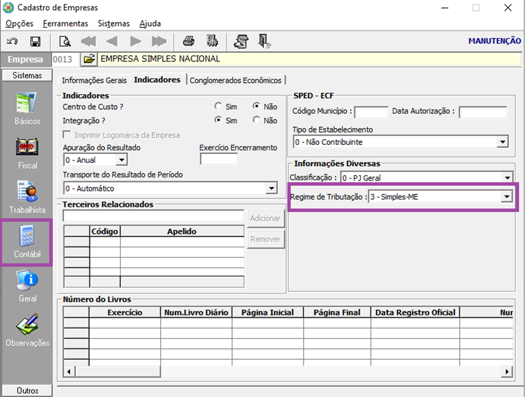Click the Código Município input field
The width and height of the screenshot is (526, 397).
pyautogui.click(x=371, y=112)
